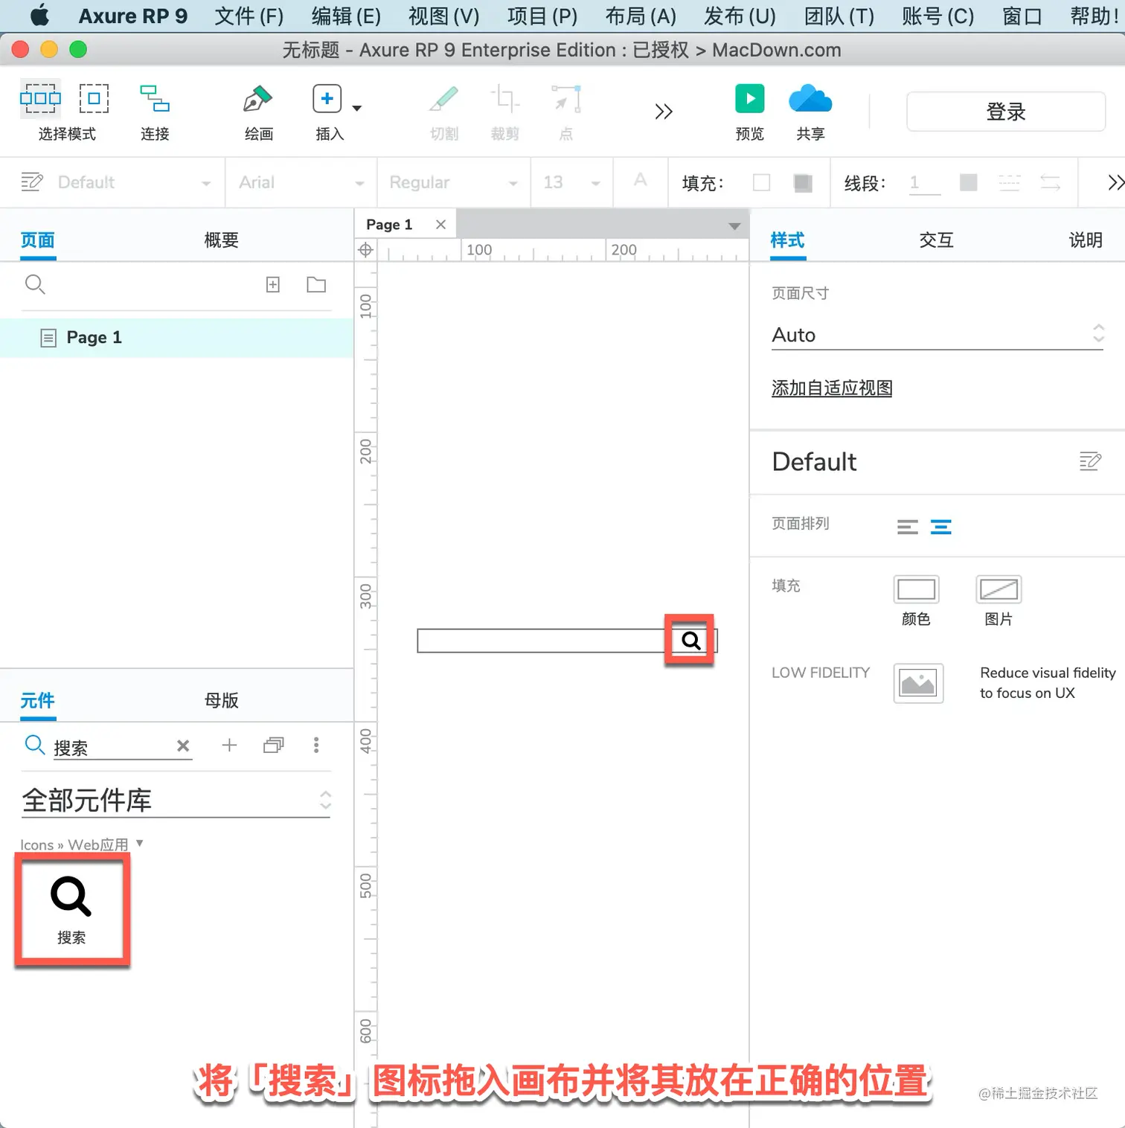The width and height of the screenshot is (1125, 1128).
Task: Collapse the Icons » Web应用 group
Action: [139, 843]
